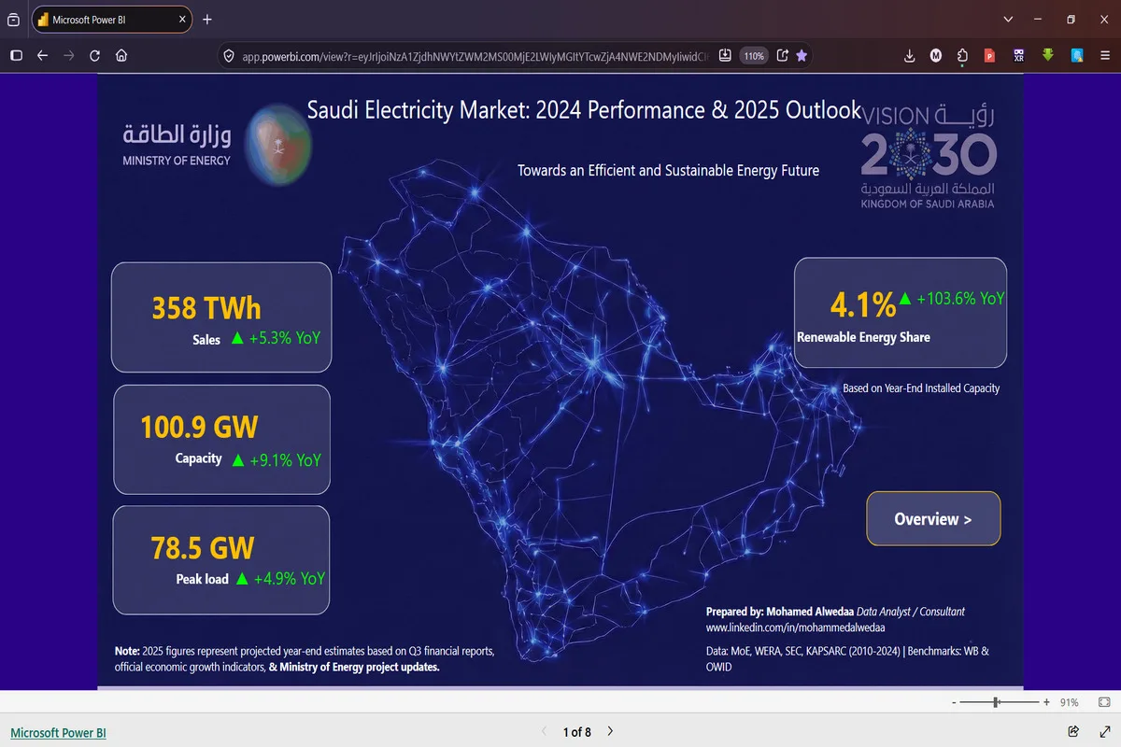Select the 4.1% Renewable Energy Share card
This screenshot has height=747, width=1121.
[x=901, y=313]
